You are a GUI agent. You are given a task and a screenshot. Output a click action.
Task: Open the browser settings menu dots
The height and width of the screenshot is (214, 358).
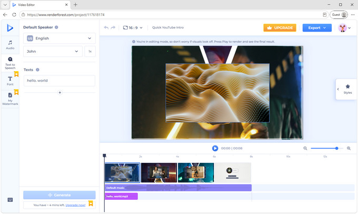click(353, 15)
